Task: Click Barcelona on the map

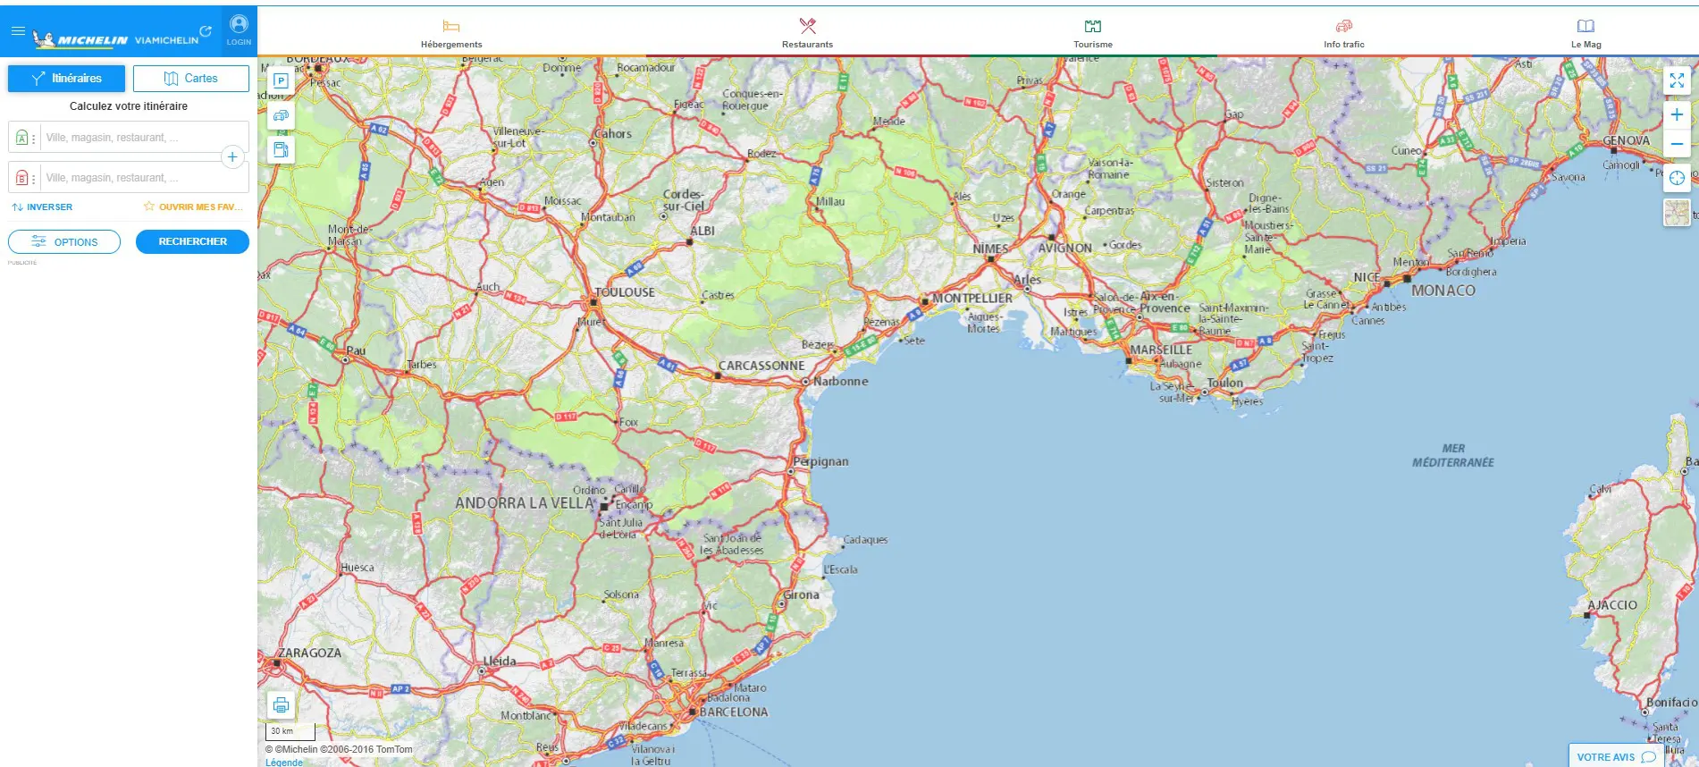Action: 734,712
